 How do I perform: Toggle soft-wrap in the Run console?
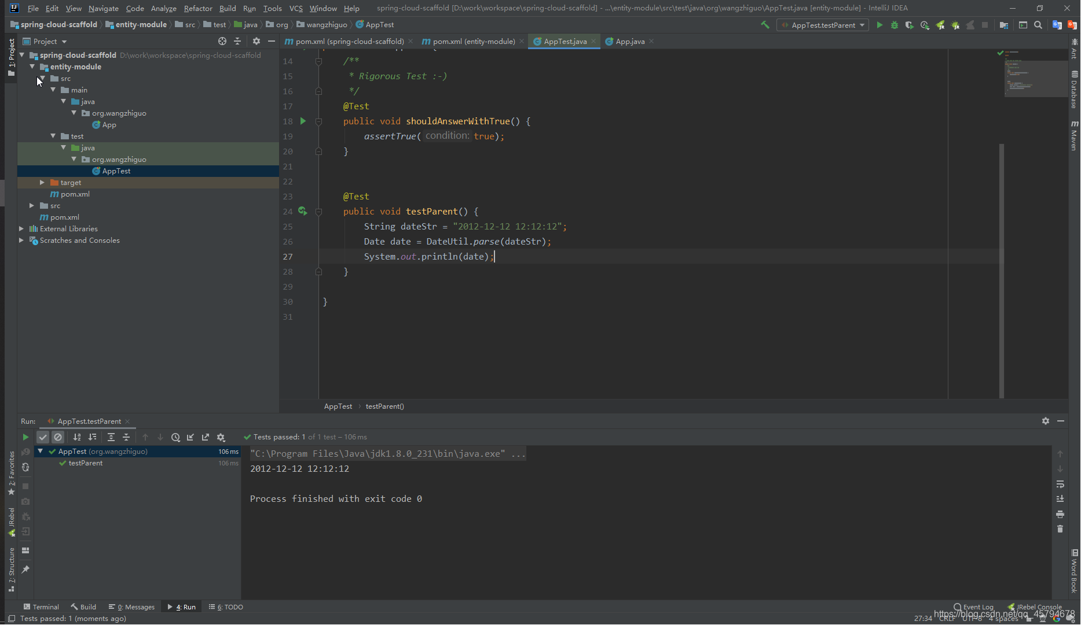coord(1060,484)
